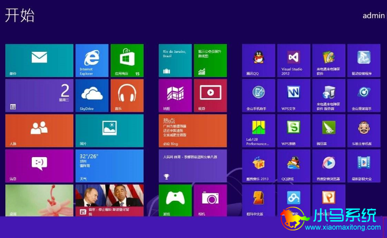The width and height of the screenshot is (387, 238).
Task: Launch the QQ游戏 tile
Action: (x=294, y=166)
